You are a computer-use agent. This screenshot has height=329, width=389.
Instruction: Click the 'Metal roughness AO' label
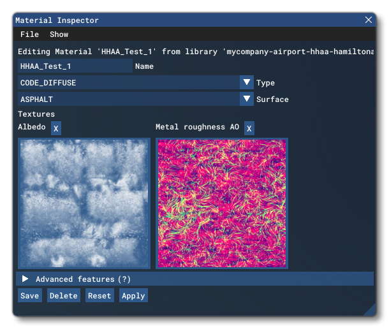197,127
